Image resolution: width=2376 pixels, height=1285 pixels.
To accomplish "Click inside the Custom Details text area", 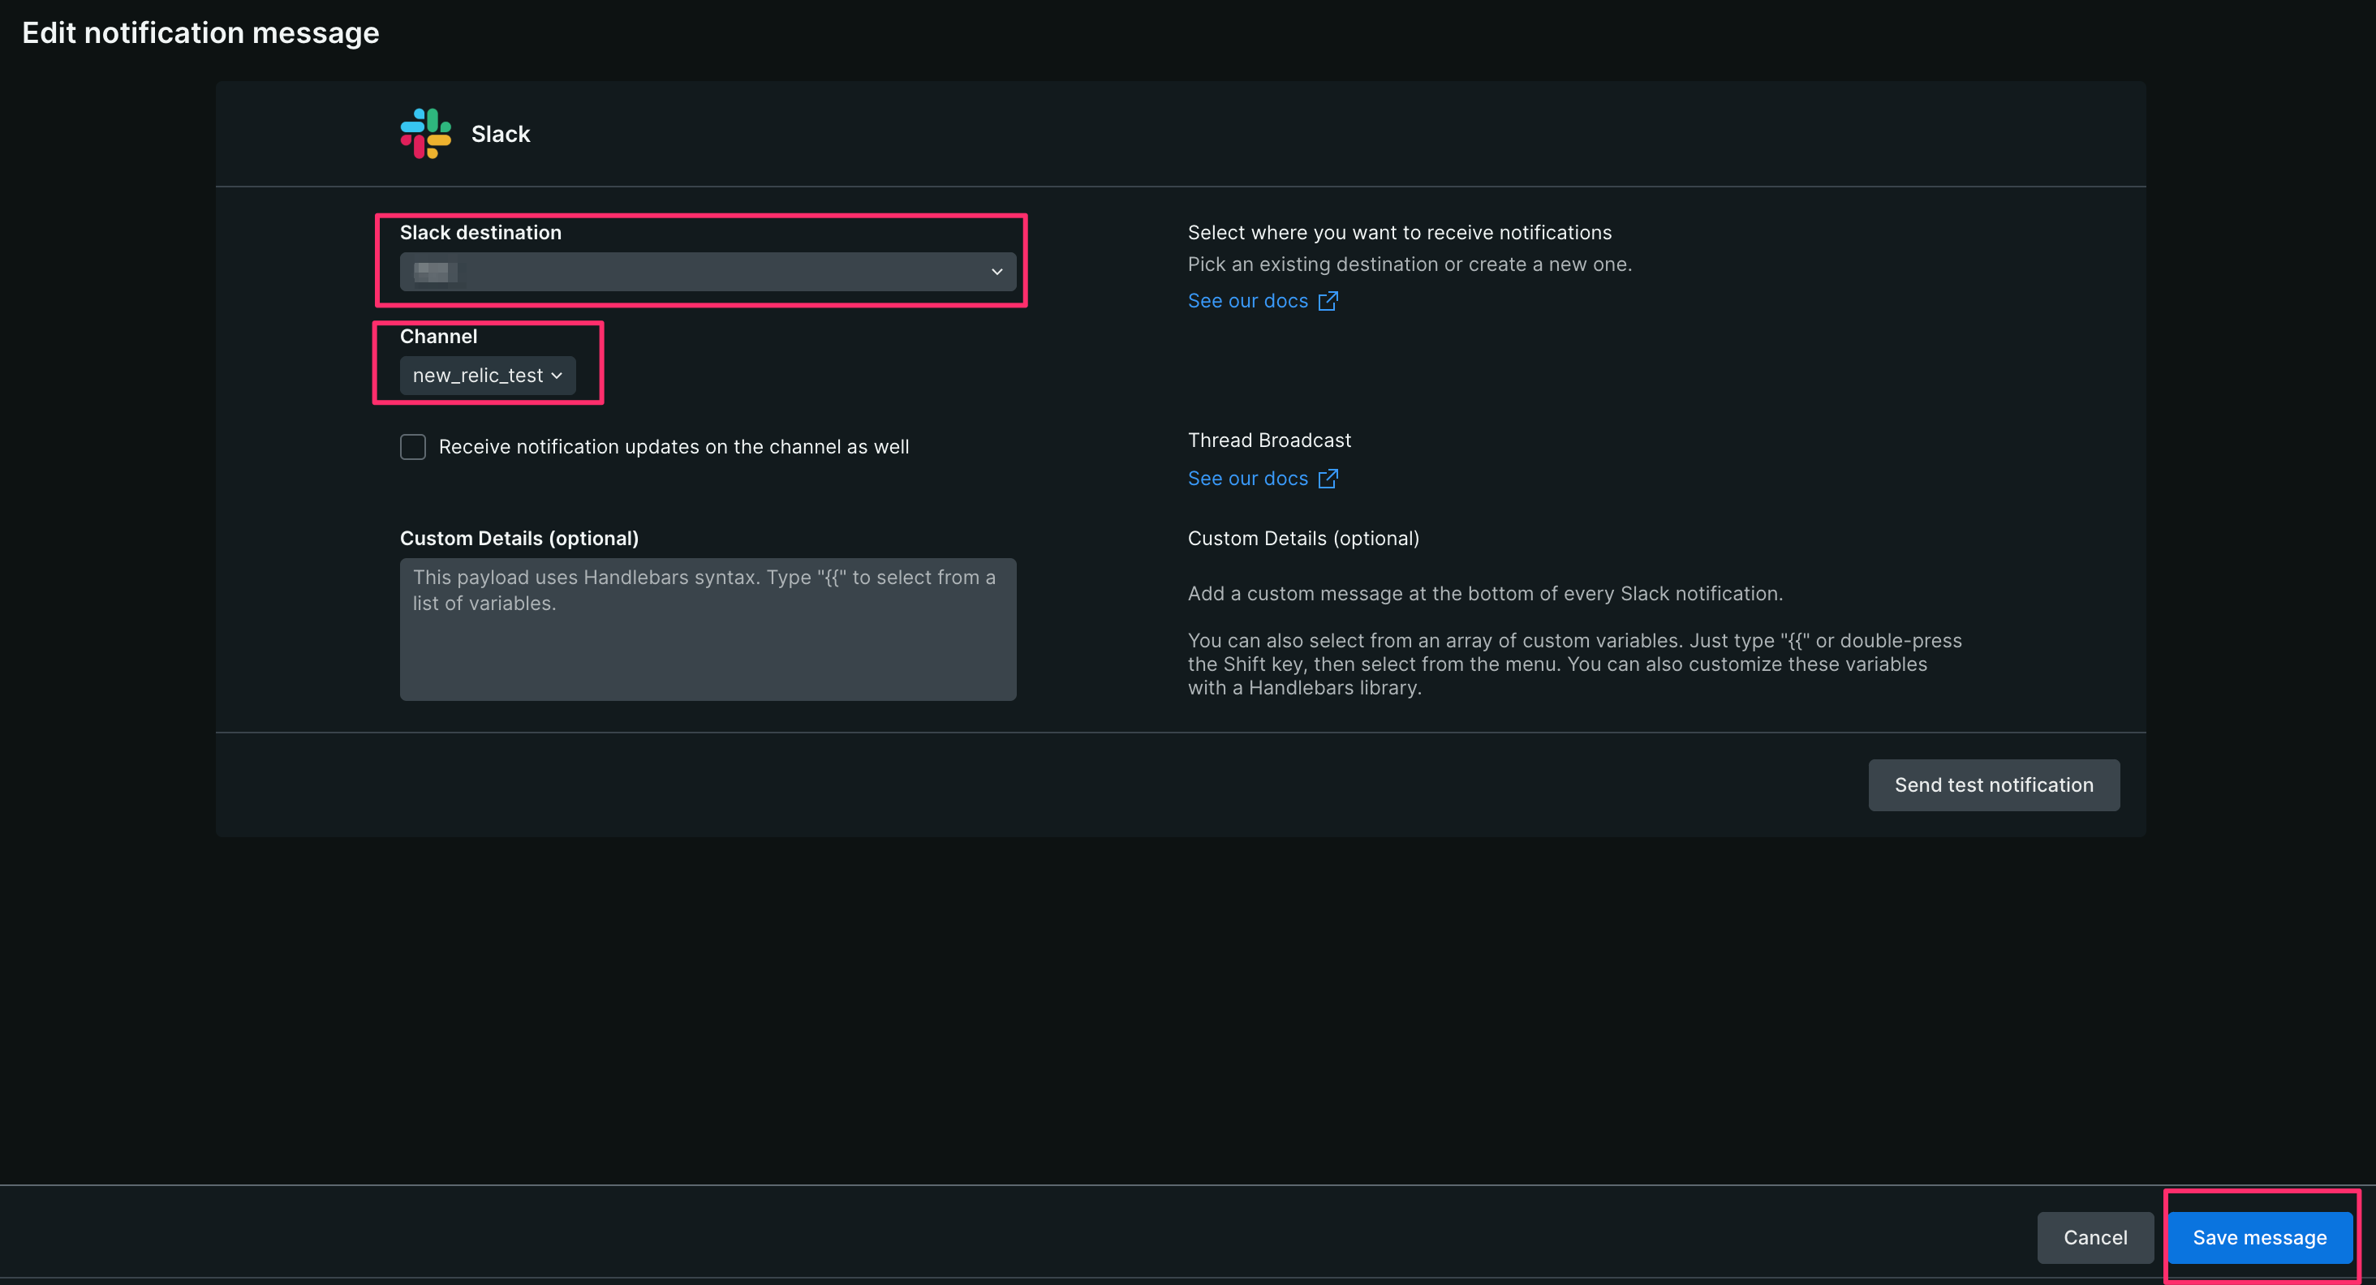I will (x=708, y=630).
